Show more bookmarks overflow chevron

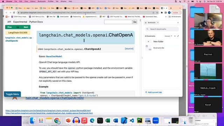point(166,16)
